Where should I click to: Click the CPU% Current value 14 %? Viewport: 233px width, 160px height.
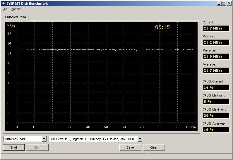click(x=216, y=87)
